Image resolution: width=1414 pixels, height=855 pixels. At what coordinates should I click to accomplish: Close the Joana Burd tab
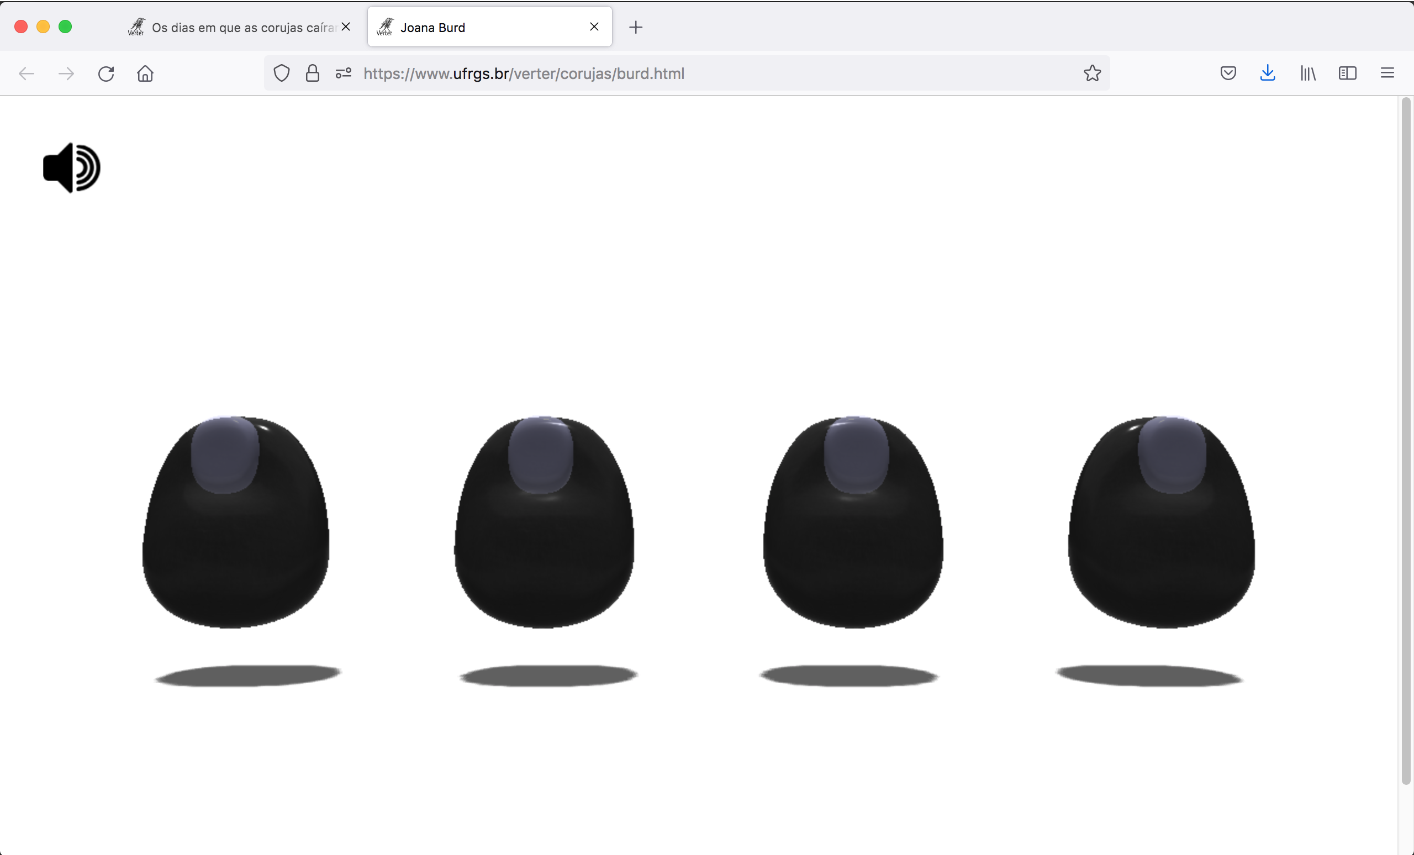click(594, 27)
